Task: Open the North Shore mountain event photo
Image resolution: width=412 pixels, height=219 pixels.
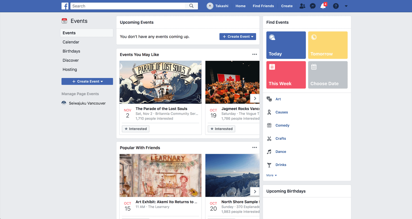Action: [232, 175]
